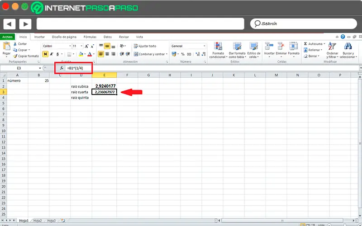Open the Copiar dropdown arrow
This screenshot has height=226, width=362.
pos(29,50)
